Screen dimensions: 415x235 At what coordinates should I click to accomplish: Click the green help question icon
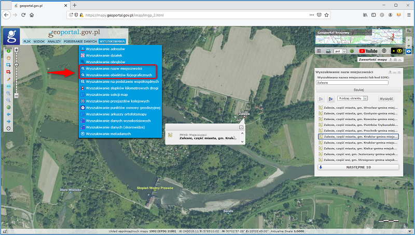click(x=352, y=51)
